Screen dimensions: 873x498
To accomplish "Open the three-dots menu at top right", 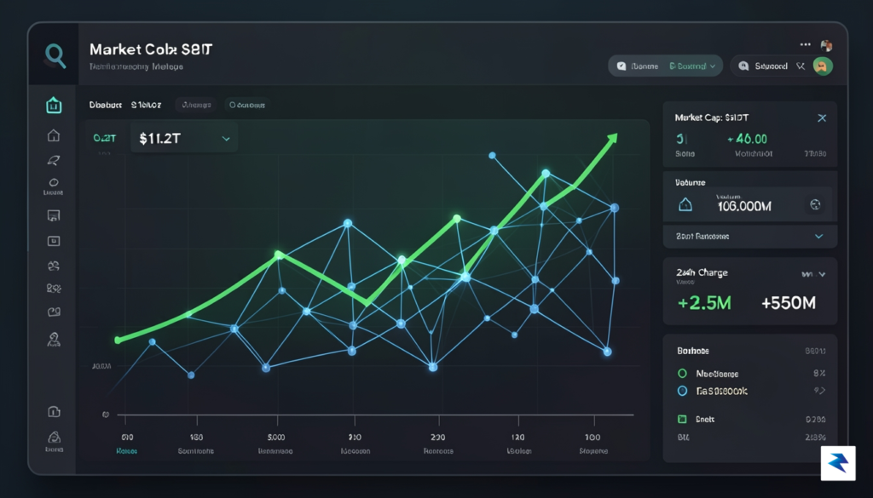I will tap(805, 44).
